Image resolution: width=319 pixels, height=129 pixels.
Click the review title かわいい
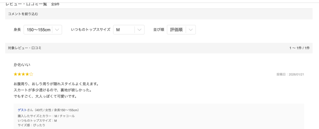tap(22, 65)
